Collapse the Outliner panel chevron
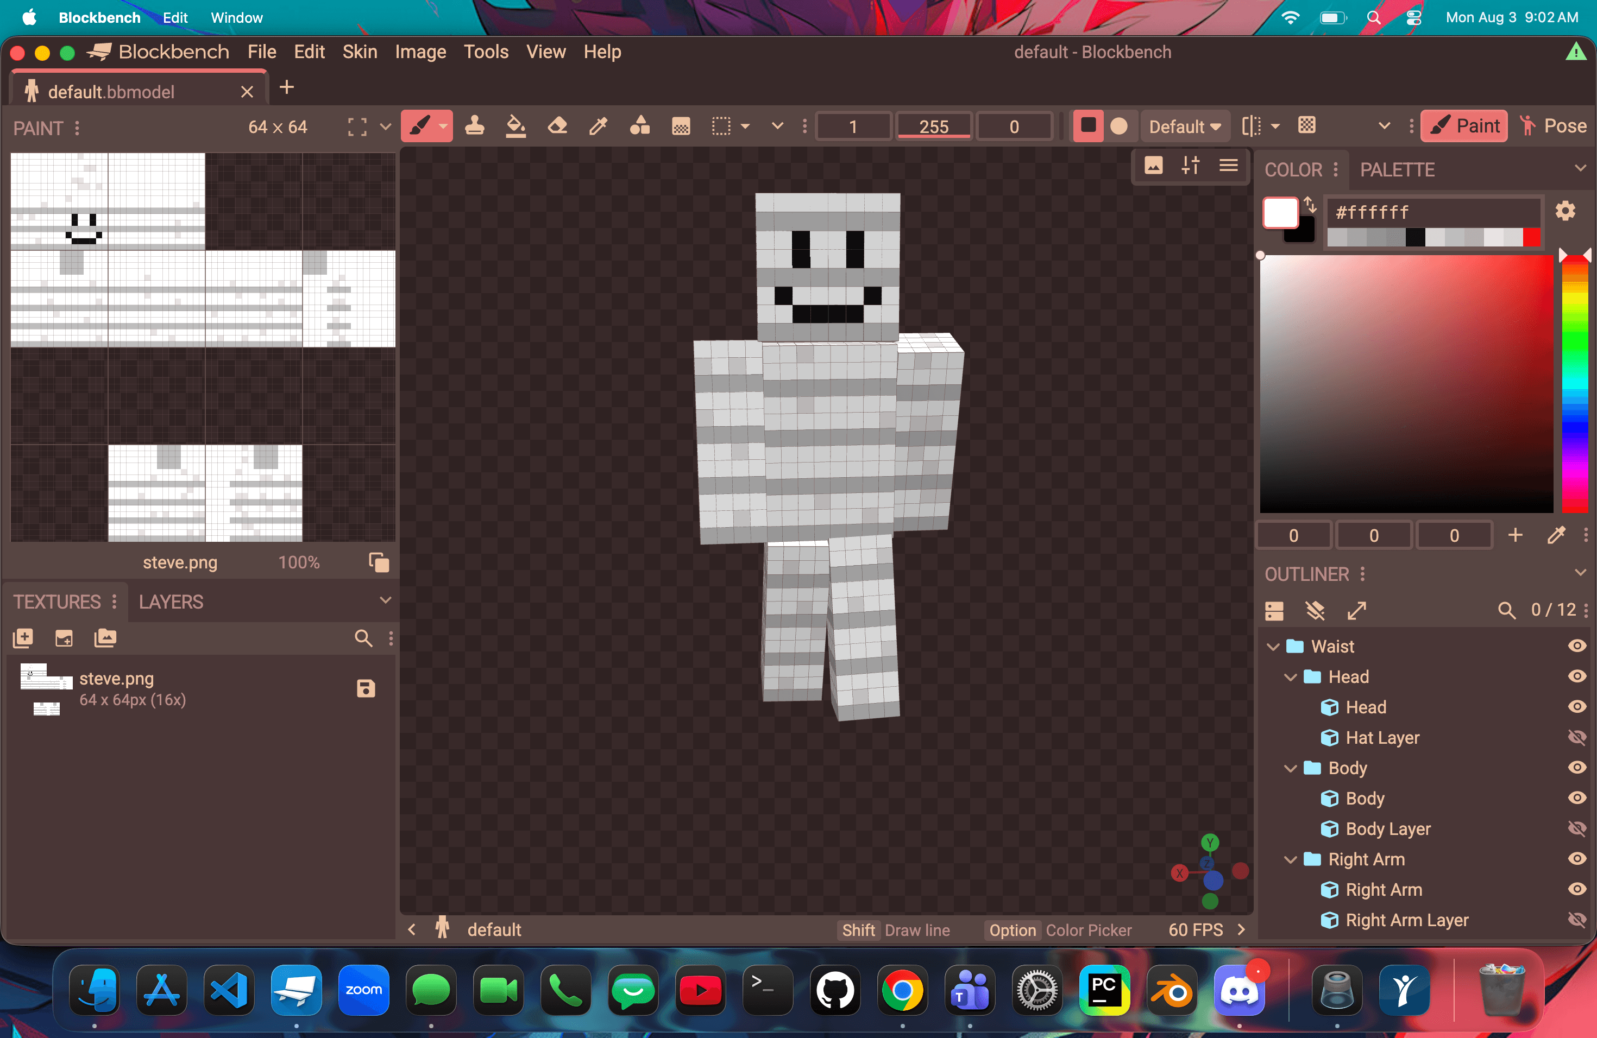Image resolution: width=1597 pixels, height=1038 pixels. click(x=1580, y=572)
